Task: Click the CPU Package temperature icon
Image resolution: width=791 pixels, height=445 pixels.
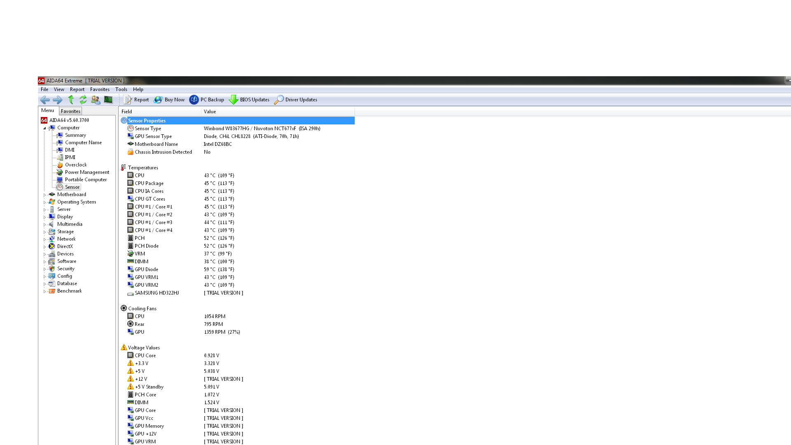Action: pyautogui.click(x=131, y=183)
